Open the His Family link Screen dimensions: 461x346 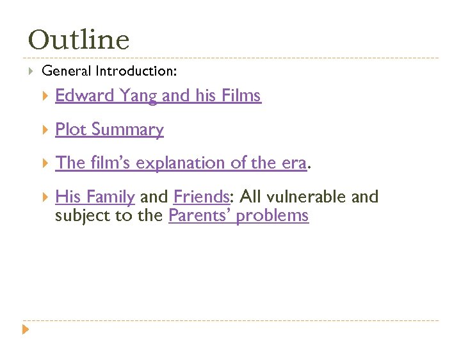(95, 197)
